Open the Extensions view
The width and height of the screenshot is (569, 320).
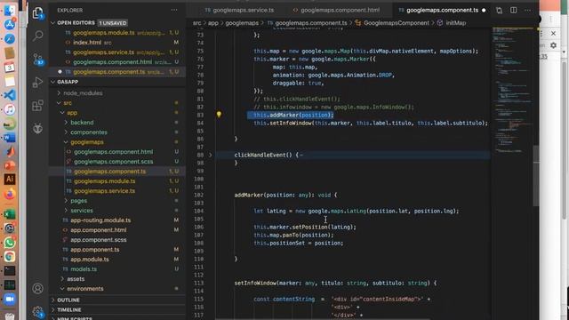pyautogui.click(x=37, y=106)
